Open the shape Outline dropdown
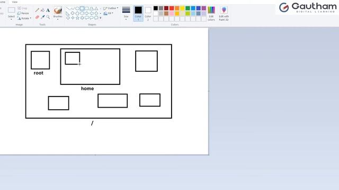This screenshot has height=190, width=339. coord(111,8)
